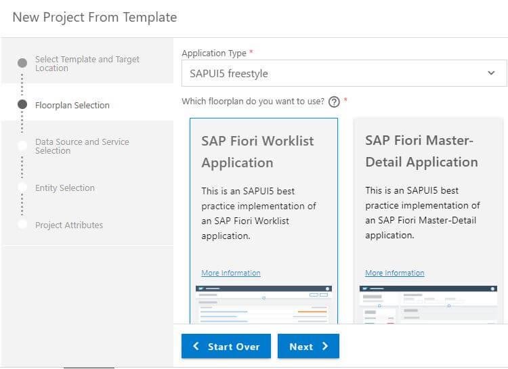Click the left chevron on Start Over
The image size is (508, 369).
(196, 346)
